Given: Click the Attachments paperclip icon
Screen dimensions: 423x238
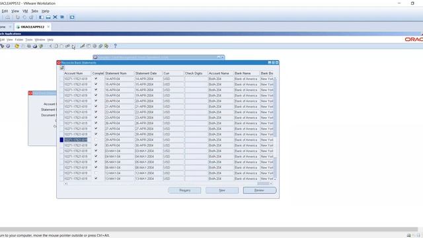Looking at the screenshot, I should point(100,46).
